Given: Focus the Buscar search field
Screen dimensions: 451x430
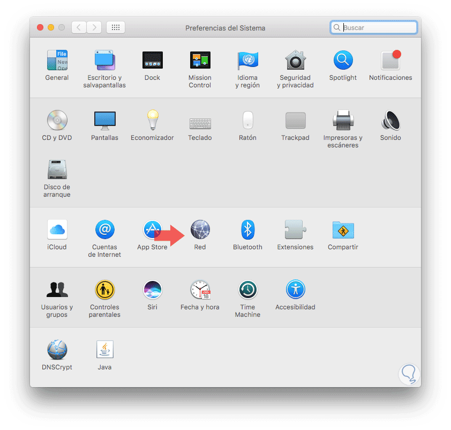Looking at the screenshot, I should (x=374, y=28).
